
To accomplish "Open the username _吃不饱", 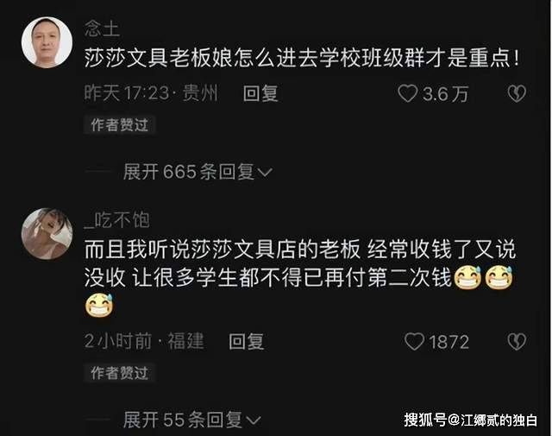I will 117,220.
